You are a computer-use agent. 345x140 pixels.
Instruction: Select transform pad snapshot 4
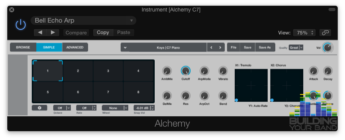[138, 71]
